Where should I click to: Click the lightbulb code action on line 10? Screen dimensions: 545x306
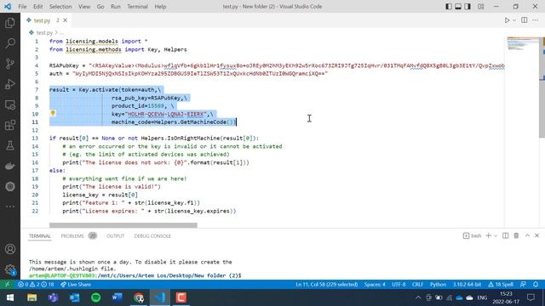pyautogui.click(x=53, y=113)
